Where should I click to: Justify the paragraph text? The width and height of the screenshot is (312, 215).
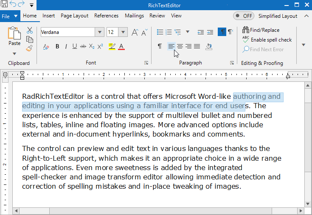(x=197, y=46)
